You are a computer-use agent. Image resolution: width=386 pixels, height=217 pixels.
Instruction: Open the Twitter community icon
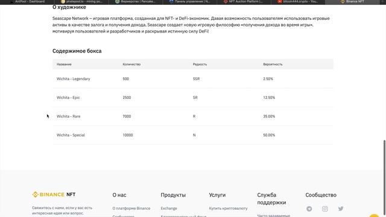coord(341,209)
